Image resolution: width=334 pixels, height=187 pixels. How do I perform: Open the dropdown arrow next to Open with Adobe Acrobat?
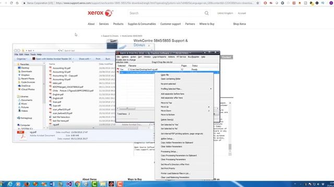pos(73,59)
